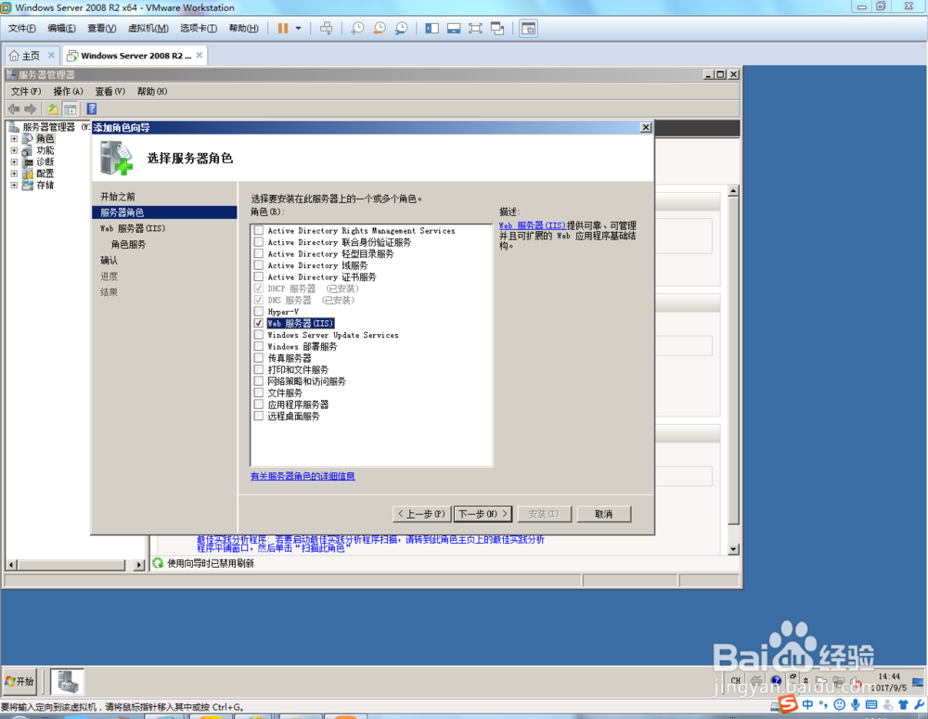The image size is (928, 719).
Task: Expand the 配置 tree node
Action: pyautogui.click(x=14, y=173)
